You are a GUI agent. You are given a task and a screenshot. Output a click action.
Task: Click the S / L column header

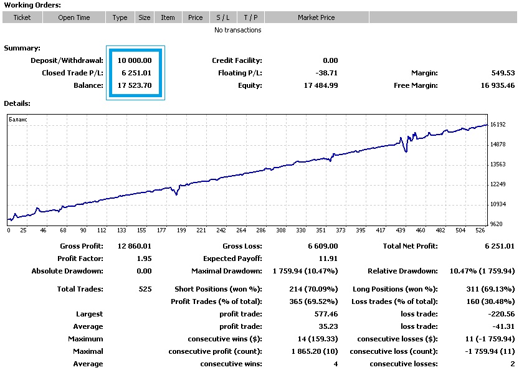[223, 17]
